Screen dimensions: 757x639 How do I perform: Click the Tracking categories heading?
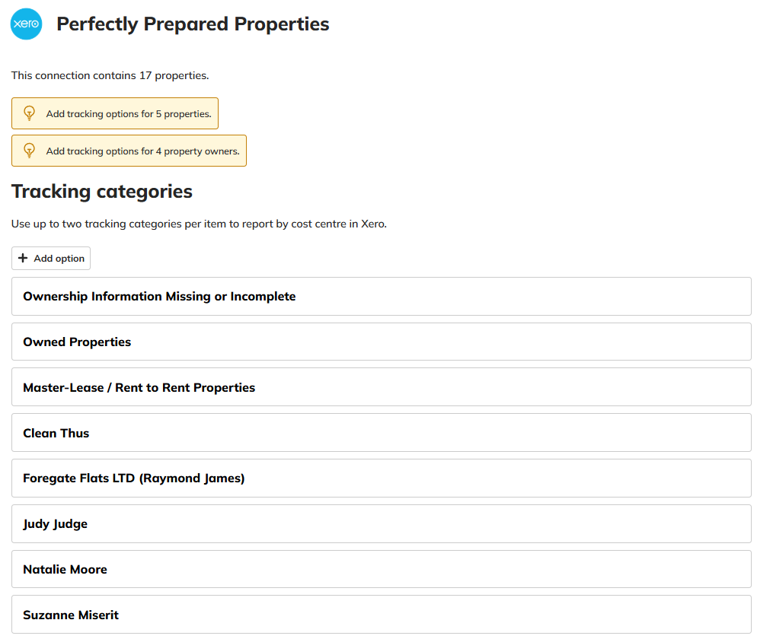[x=102, y=192]
